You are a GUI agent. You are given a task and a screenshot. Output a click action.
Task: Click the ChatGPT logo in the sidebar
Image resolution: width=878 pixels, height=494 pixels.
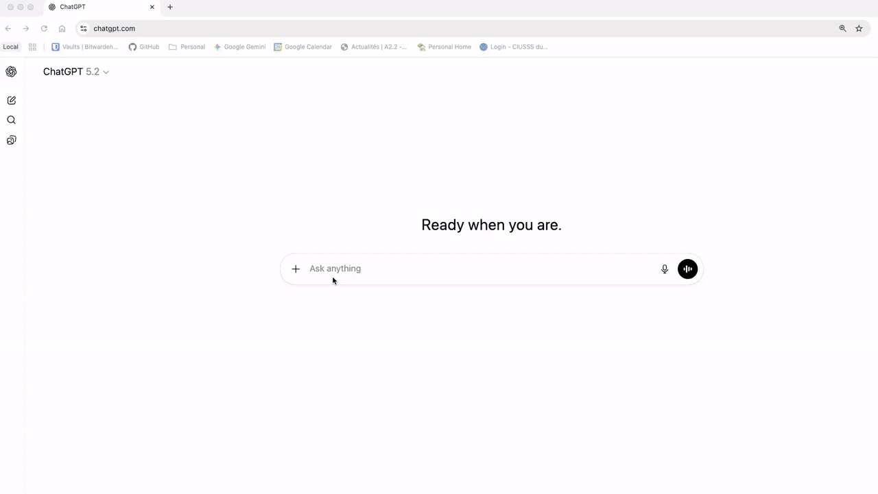click(11, 72)
